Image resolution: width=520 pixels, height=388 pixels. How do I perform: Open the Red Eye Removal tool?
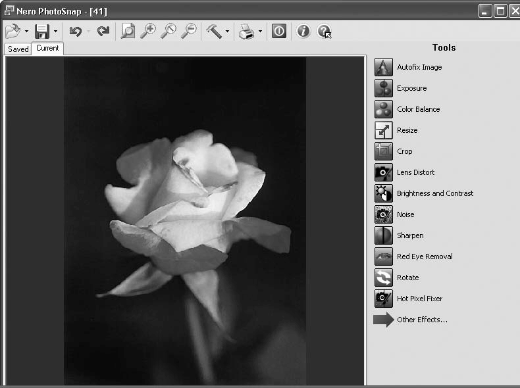pos(384,256)
